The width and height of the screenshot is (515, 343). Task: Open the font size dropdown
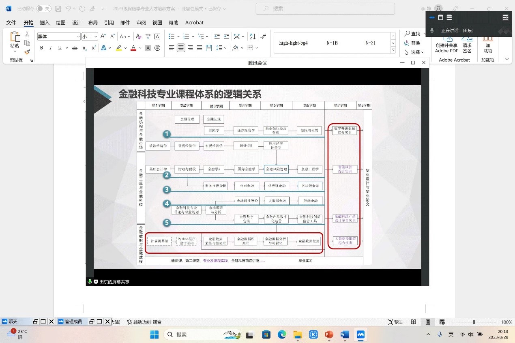(x=96, y=36)
